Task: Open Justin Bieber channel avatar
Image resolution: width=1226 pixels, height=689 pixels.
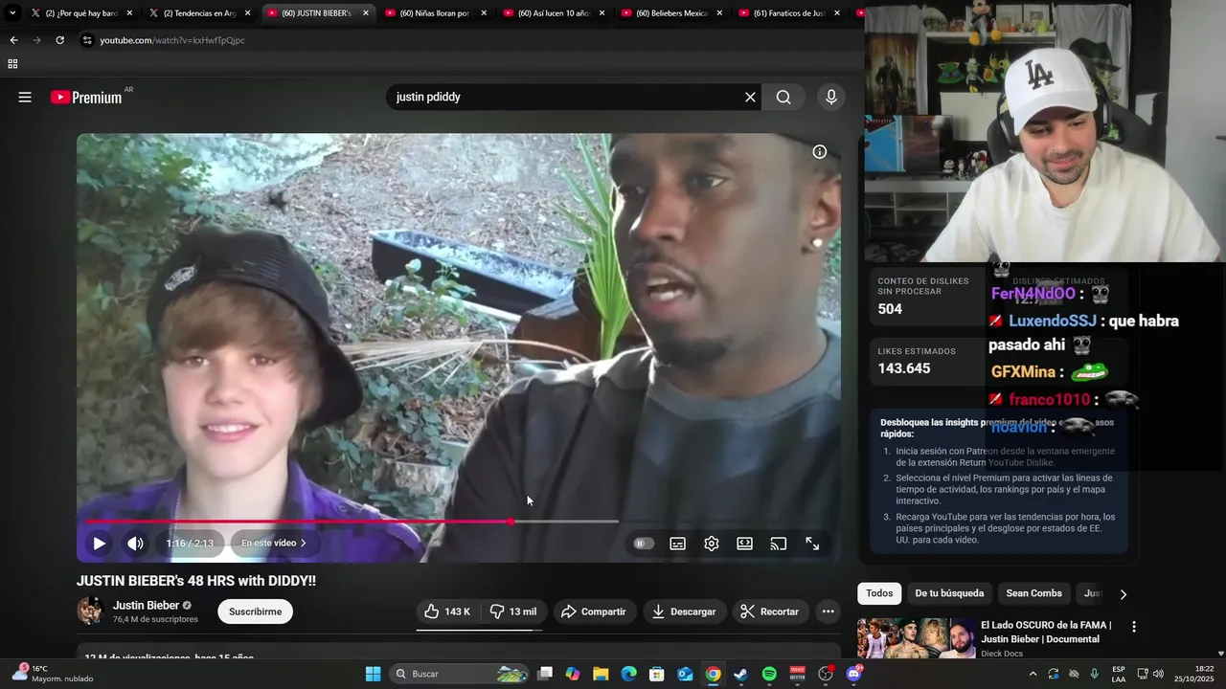Action: (x=90, y=611)
